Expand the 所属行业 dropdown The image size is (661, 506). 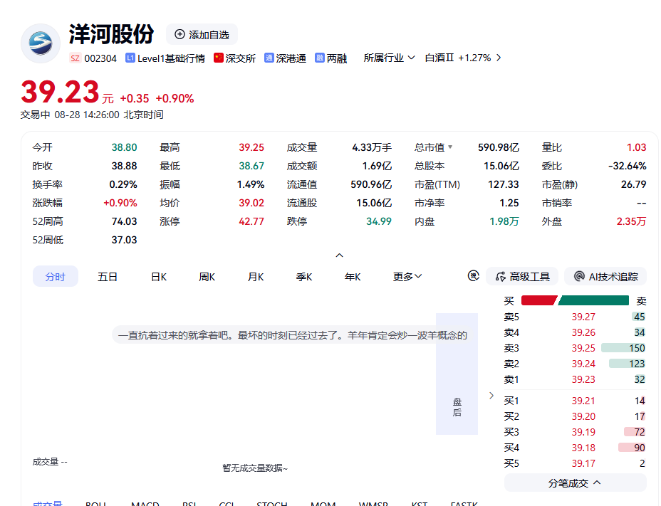coord(389,58)
